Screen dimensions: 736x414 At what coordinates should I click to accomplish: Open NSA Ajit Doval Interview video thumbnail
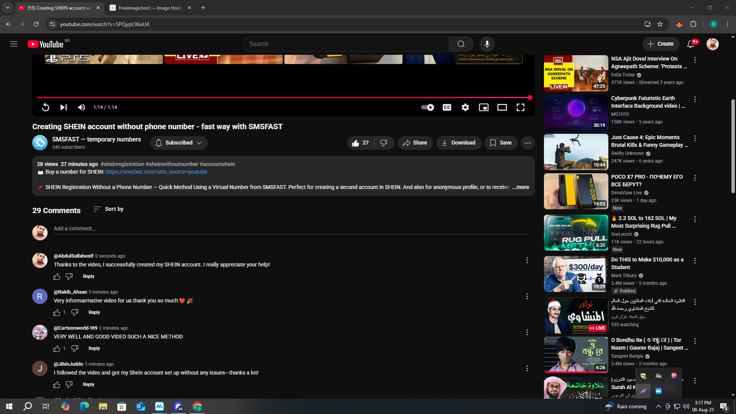576,74
